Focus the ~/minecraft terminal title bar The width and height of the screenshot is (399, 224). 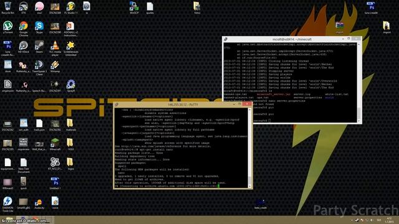[x=292, y=39]
